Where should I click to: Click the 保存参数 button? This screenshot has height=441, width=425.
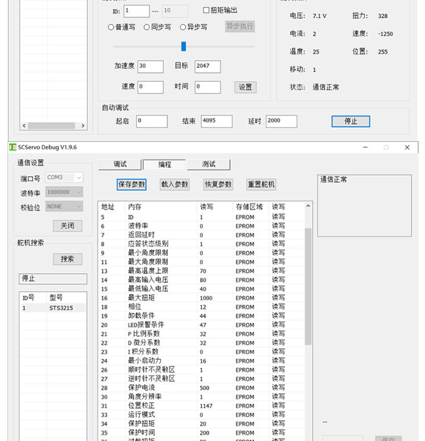[x=131, y=184]
